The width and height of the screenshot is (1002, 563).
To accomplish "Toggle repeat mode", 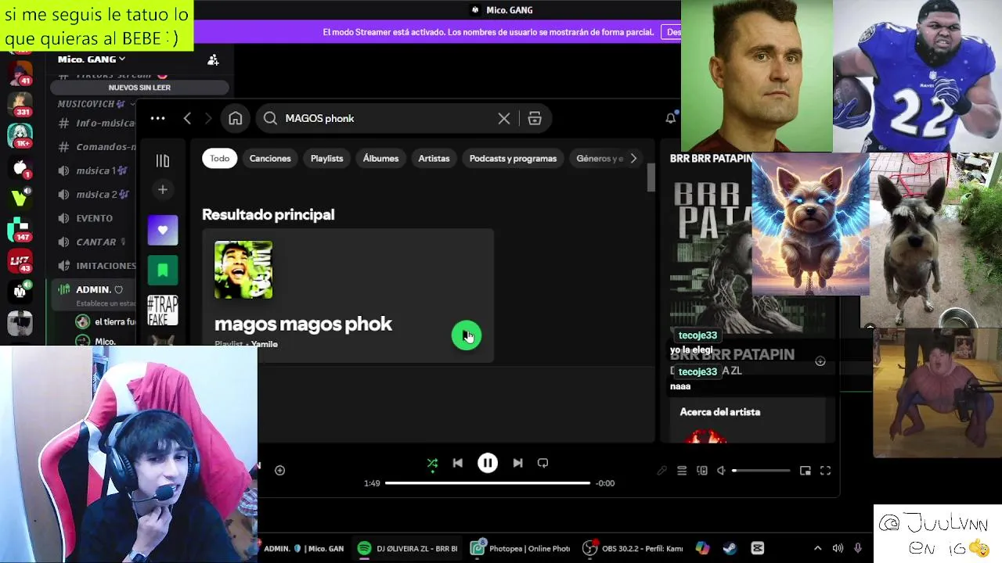I will [x=542, y=463].
